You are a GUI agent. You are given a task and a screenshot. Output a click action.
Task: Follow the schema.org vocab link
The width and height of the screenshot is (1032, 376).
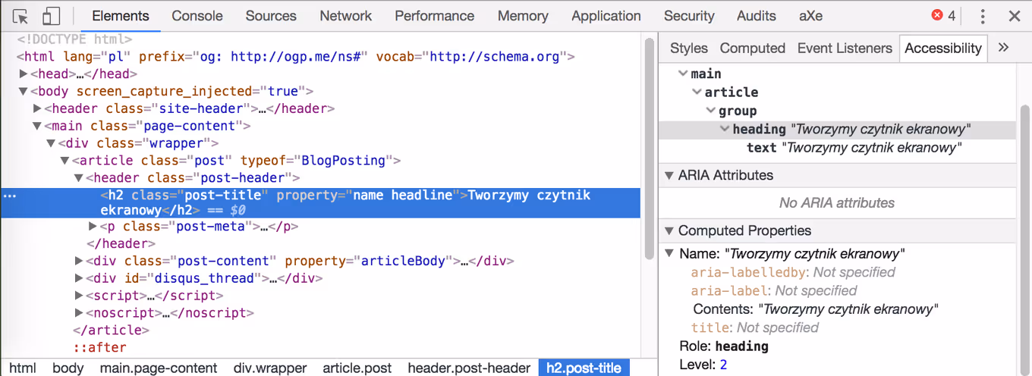point(494,57)
